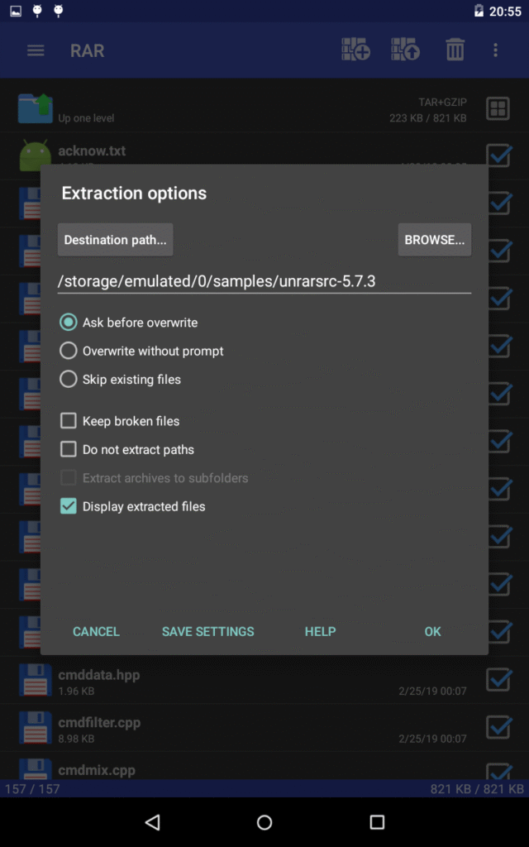Open the Destination path dropdown
The width and height of the screenshot is (529, 847).
(x=115, y=240)
